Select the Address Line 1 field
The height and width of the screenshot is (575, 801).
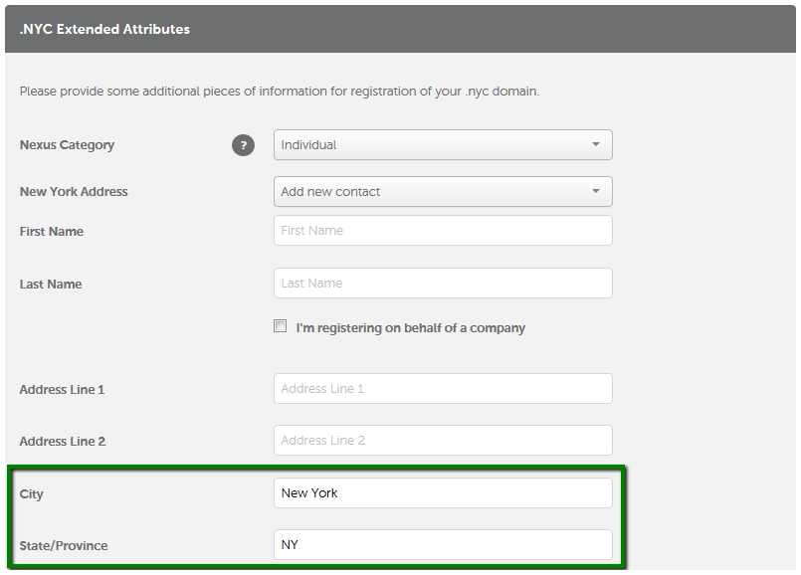tap(443, 389)
